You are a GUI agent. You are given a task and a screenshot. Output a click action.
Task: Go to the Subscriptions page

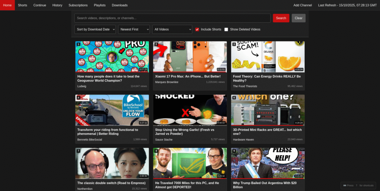coord(78,5)
